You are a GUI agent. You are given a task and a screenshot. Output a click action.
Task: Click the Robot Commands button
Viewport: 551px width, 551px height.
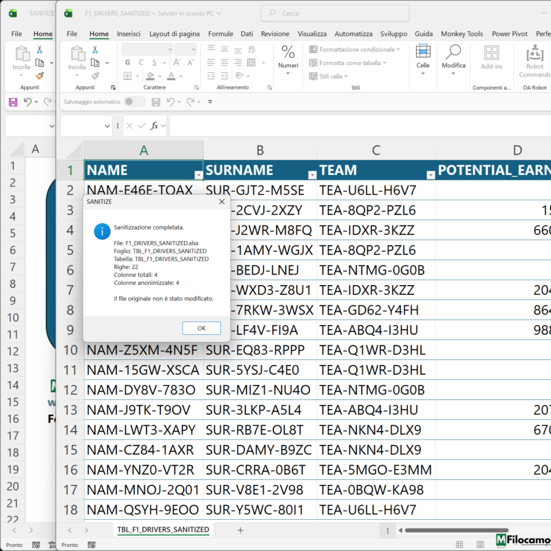coord(534,61)
